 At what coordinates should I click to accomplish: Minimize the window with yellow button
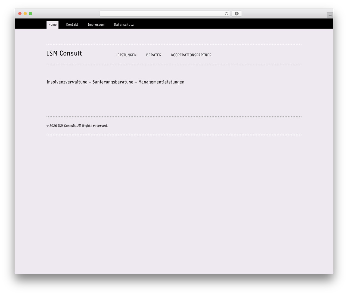[25, 14]
